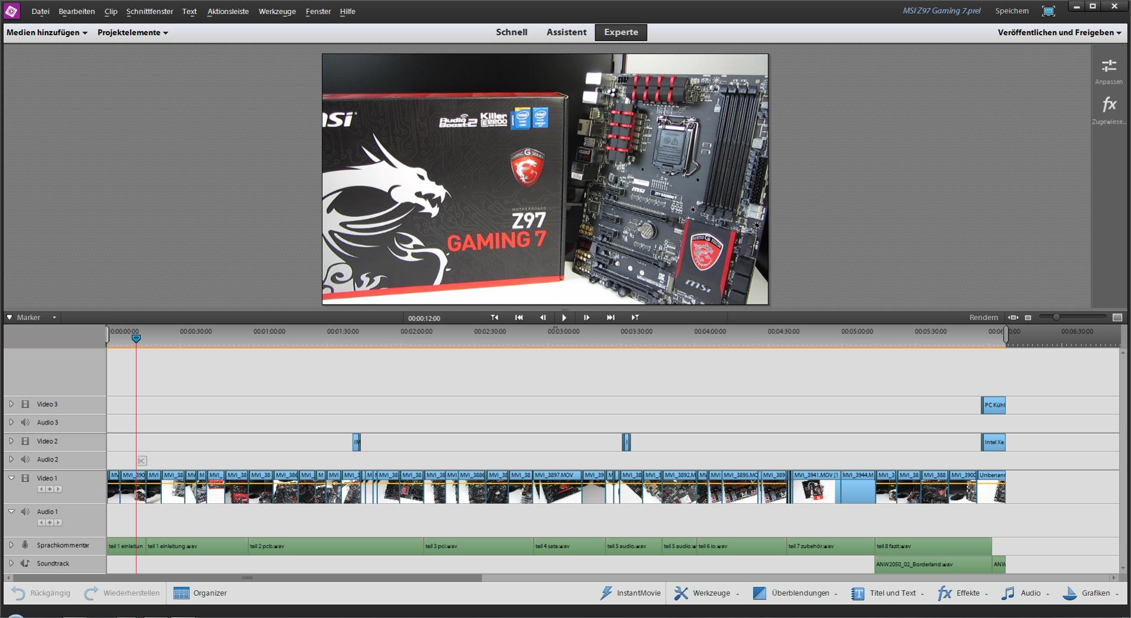Open the Anpassen adjustments panel
Viewport: 1131px width, 618px height.
[1109, 72]
